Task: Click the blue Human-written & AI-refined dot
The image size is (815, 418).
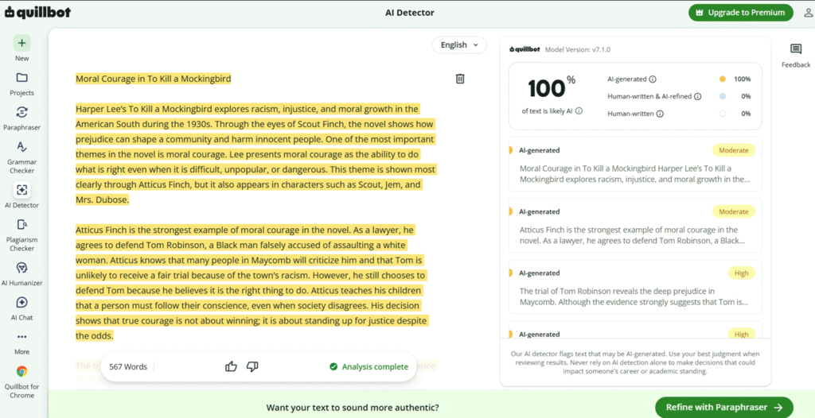Action: (x=723, y=97)
